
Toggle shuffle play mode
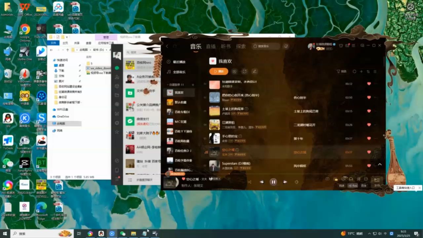[249, 182]
